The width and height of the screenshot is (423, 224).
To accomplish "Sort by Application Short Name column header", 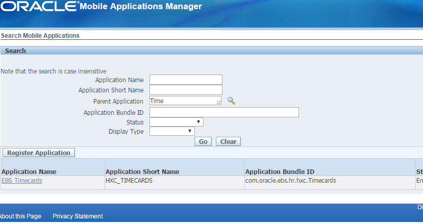I will pyautogui.click(x=142, y=171).
